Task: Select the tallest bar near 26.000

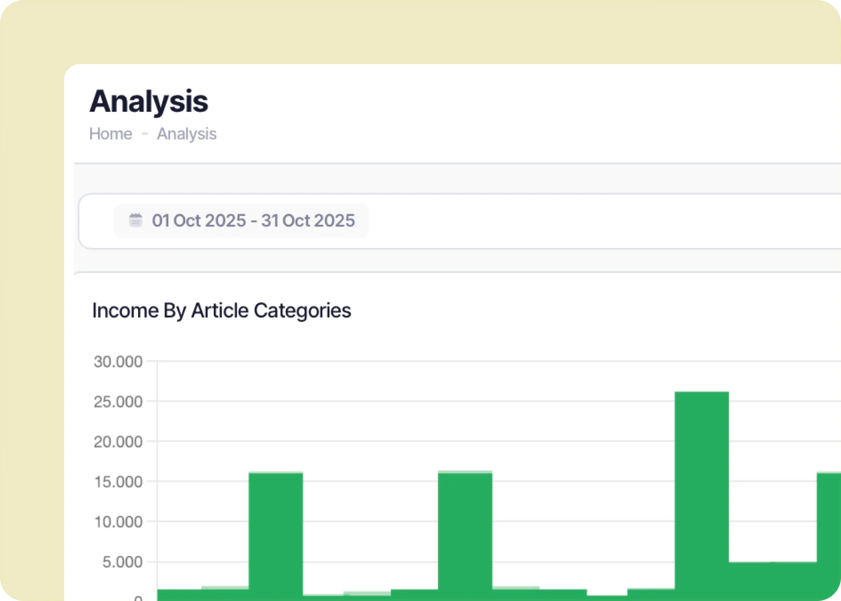Action: [x=702, y=496]
